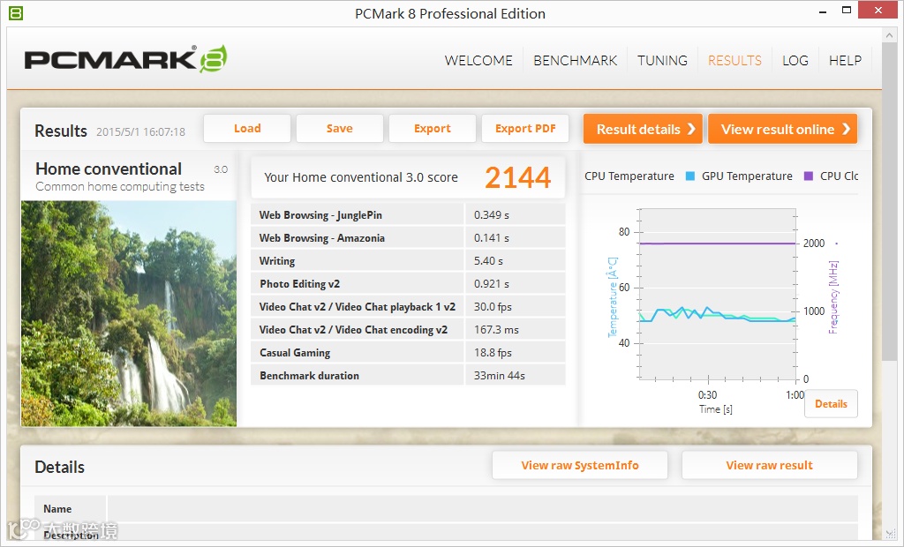Click the 33min 44s duration value

[x=500, y=376]
